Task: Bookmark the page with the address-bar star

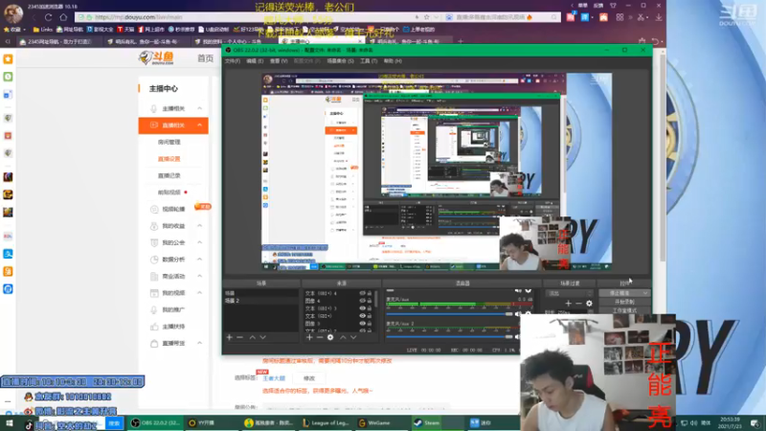Action: (426, 17)
